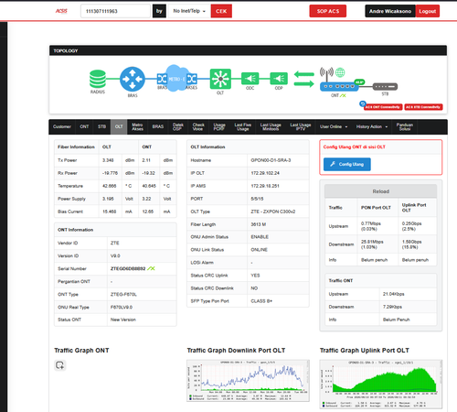Click the ONU Link Status value ONLINE
The image size is (457, 412).
tap(260, 250)
